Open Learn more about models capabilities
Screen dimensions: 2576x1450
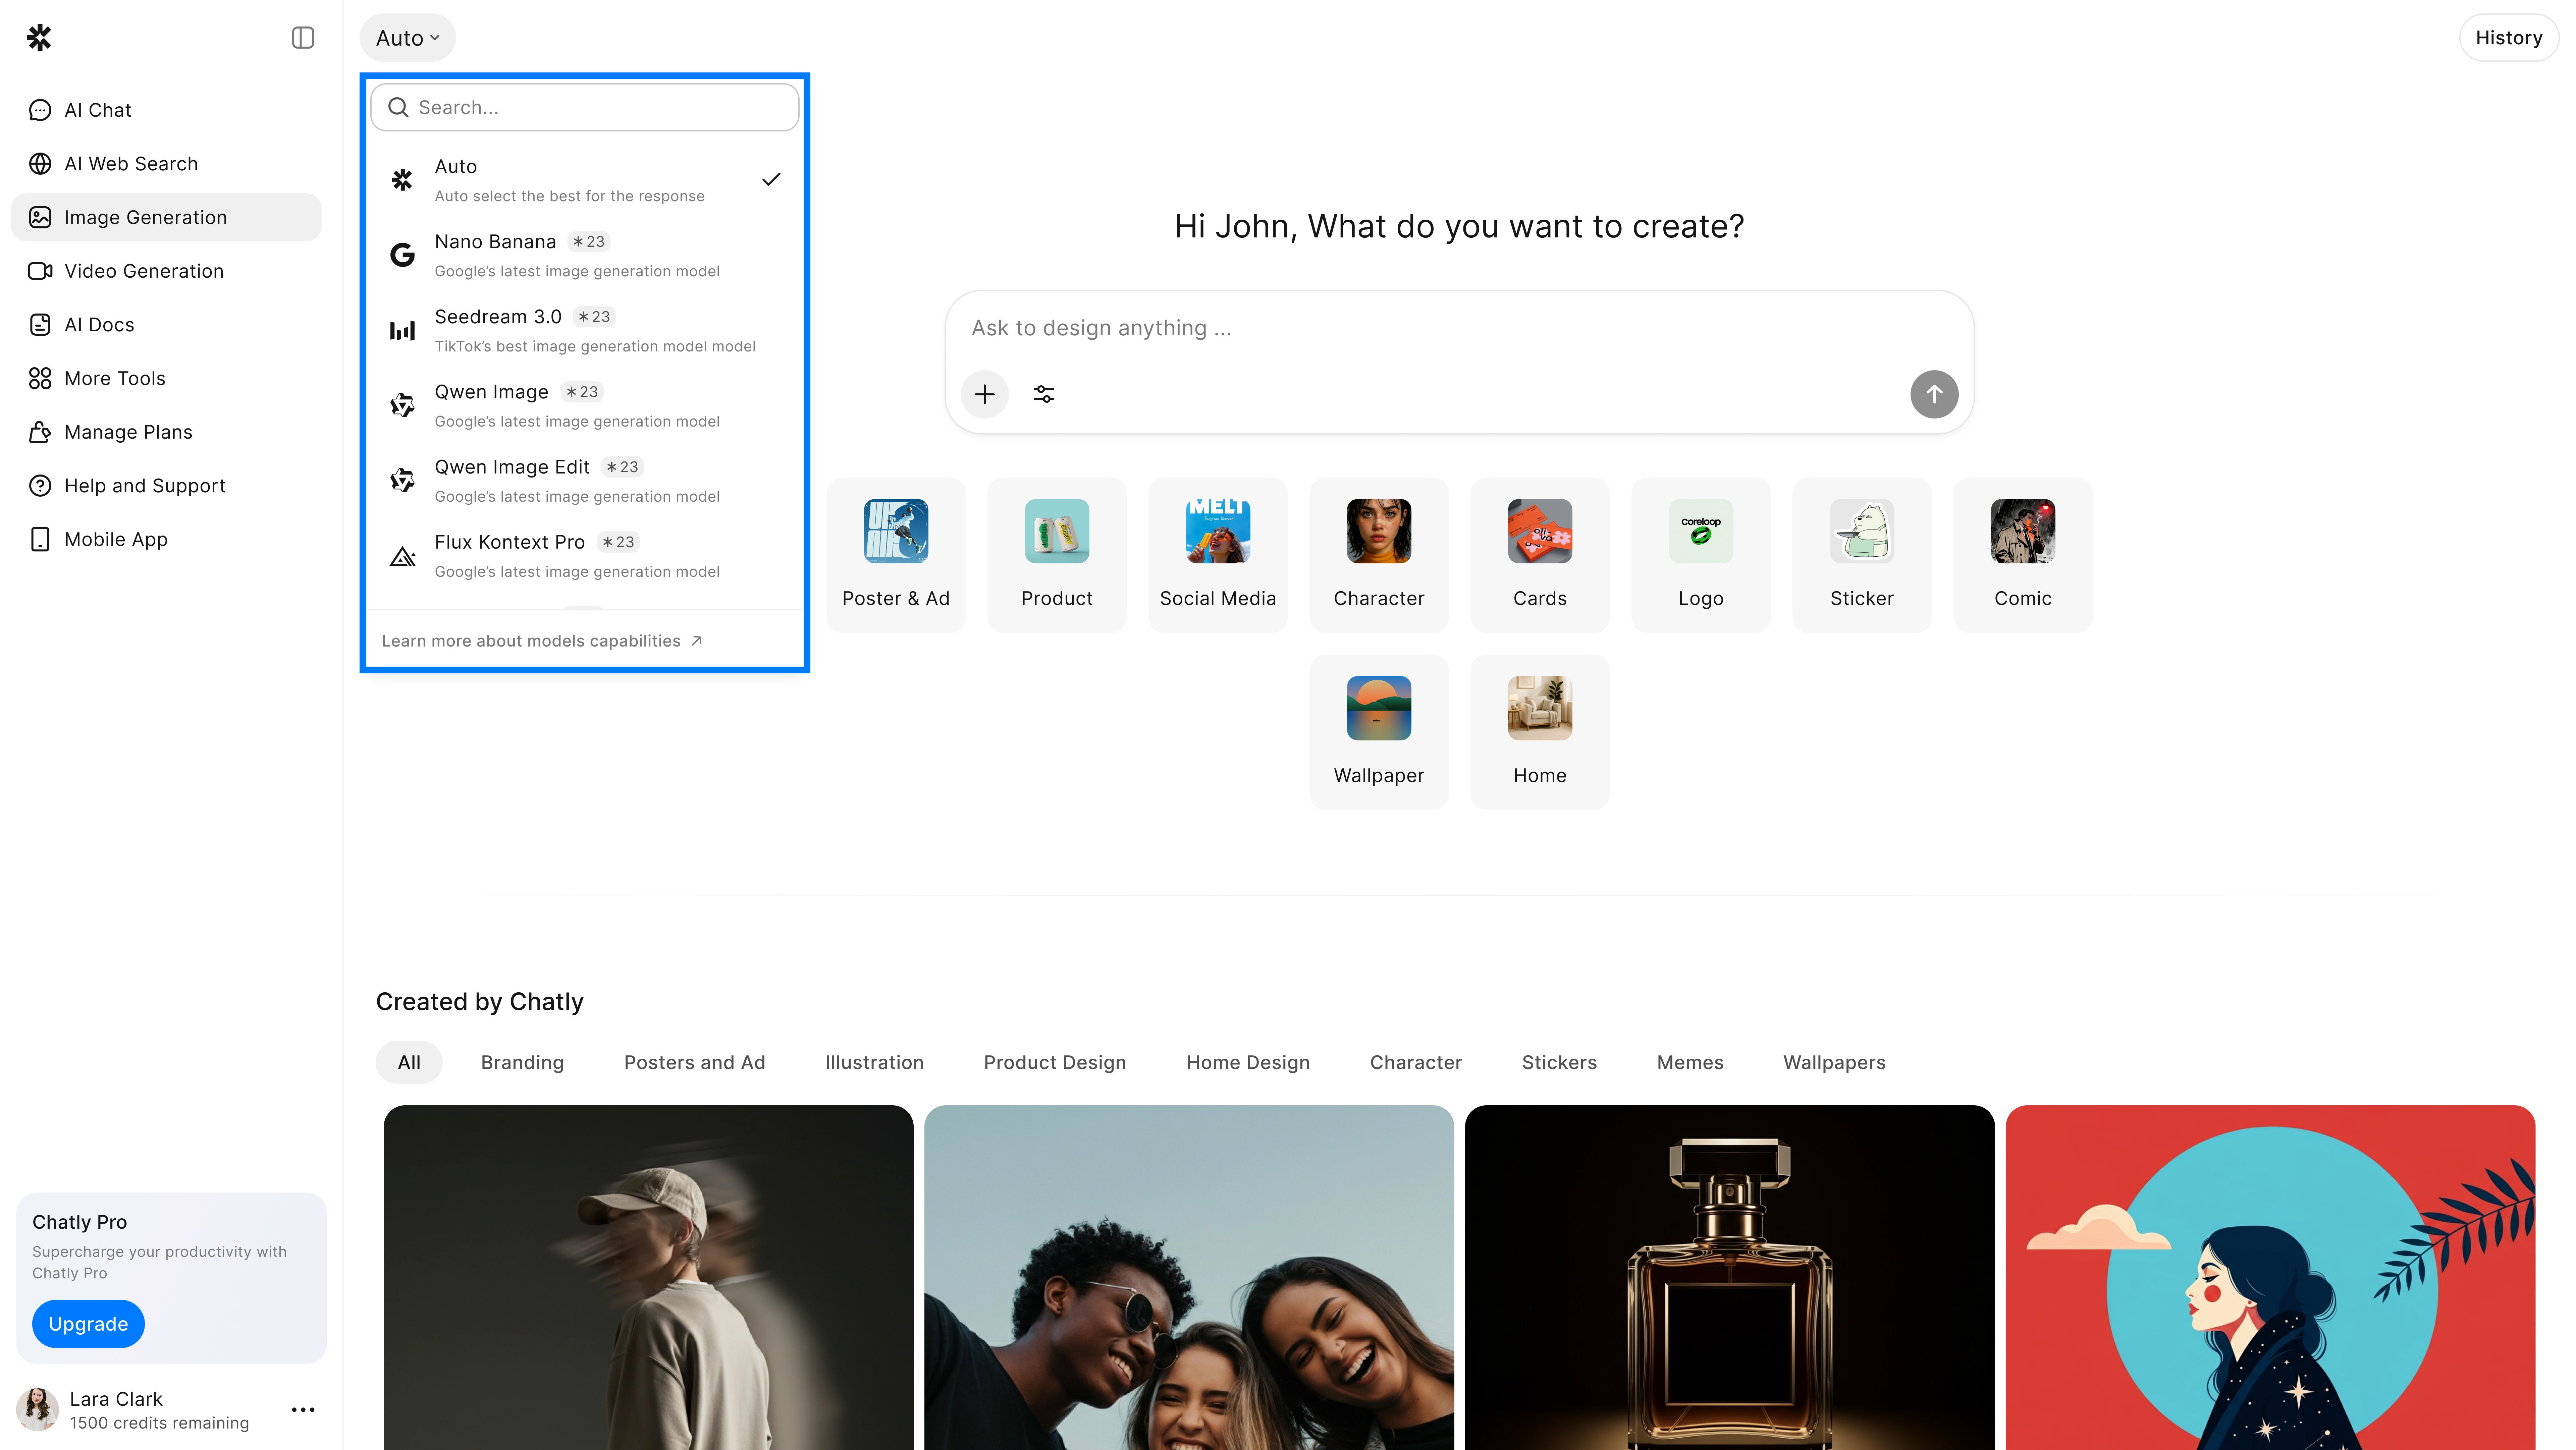click(x=541, y=641)
